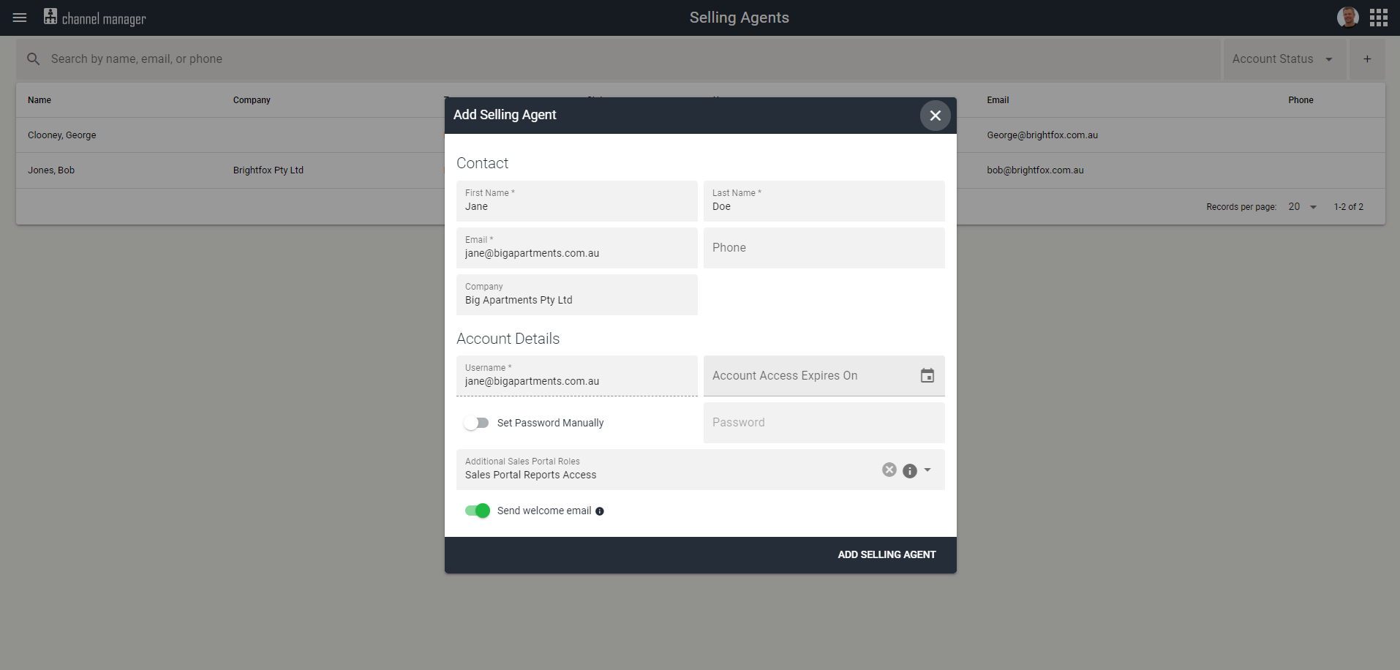
Task: Click the user avatar in the top bar
Action: pos(1347,17)
